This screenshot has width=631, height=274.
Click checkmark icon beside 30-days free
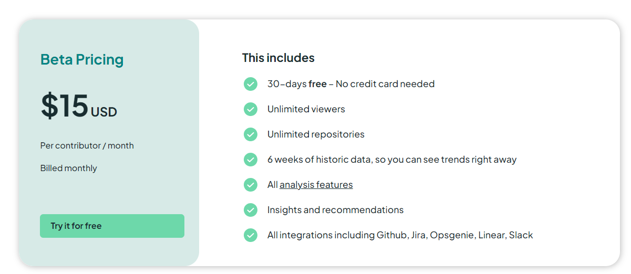(251, 84)
